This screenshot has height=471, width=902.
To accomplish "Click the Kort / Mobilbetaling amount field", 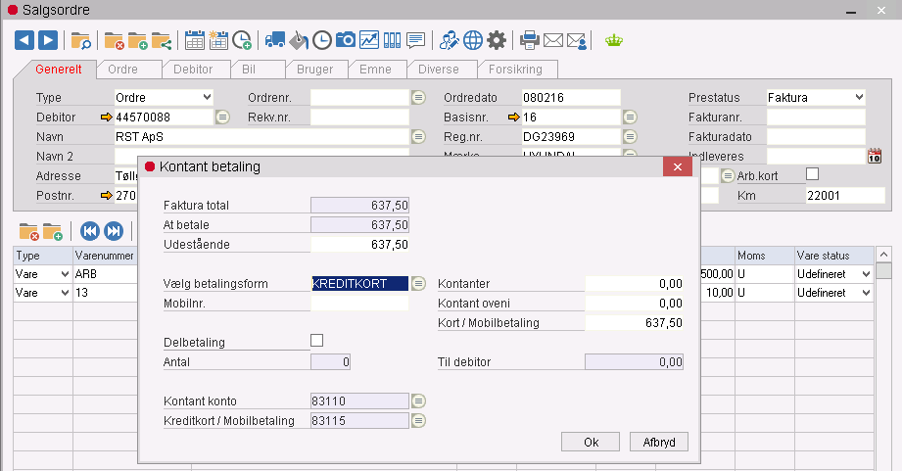I will click(x=635, y=322).
